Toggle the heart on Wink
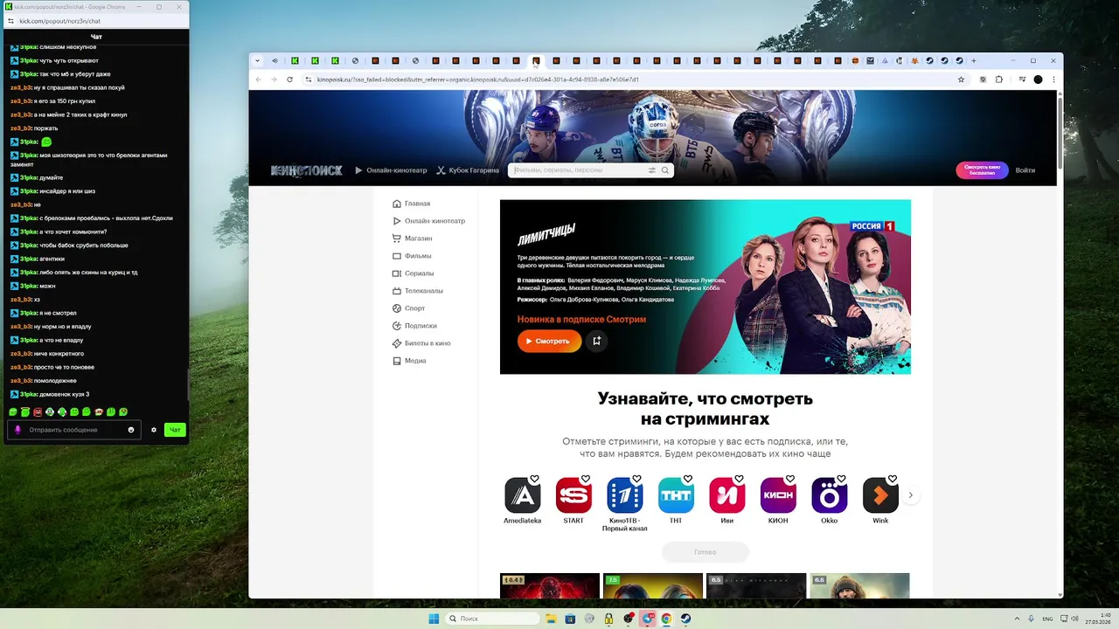This screenshot has height=629, width=1119. coord(893,479)
